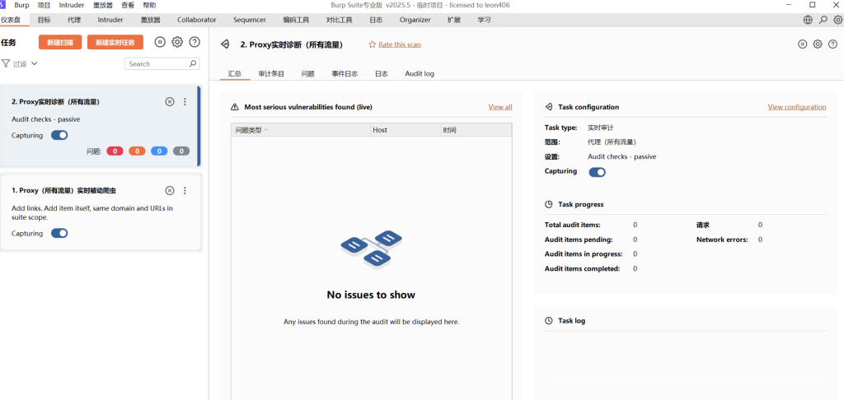Click the Task configuration section icon
This screenshot has height=400, width=844.
(549, 107)
